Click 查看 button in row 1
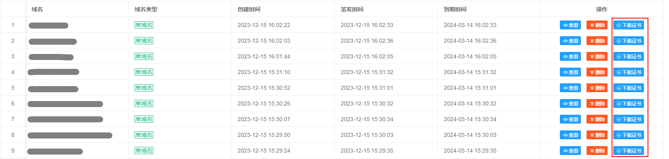The image size is (669, 159). pyautogui.click(x=570, y=25)
